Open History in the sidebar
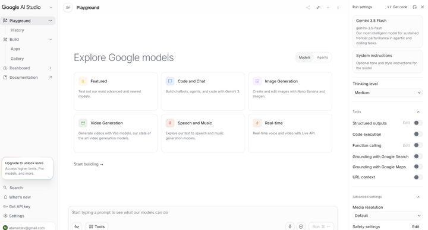 click(17, 30)
